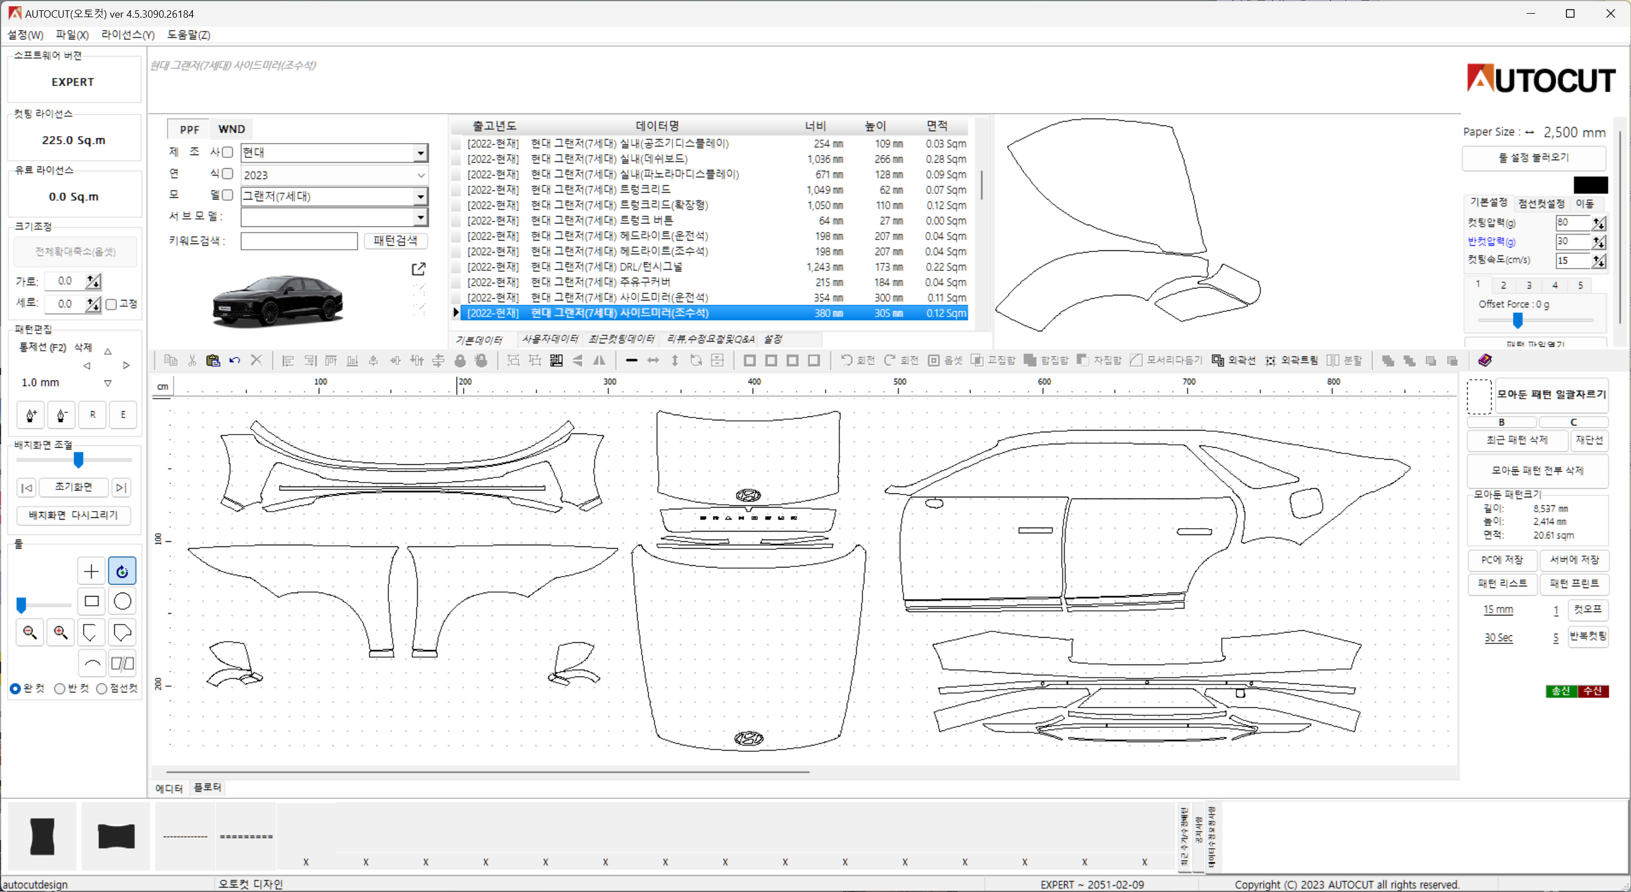The height and width of the screenshot is (892, 1631).
Task: Click the purple help book icon
Action: coord(1485,360)
